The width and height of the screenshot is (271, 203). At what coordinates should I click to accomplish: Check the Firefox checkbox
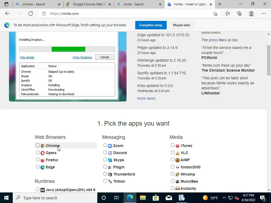(x=38, y=159)
